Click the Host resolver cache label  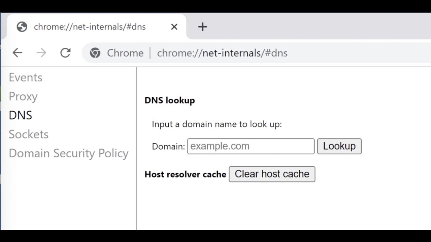tap(185, 174)
